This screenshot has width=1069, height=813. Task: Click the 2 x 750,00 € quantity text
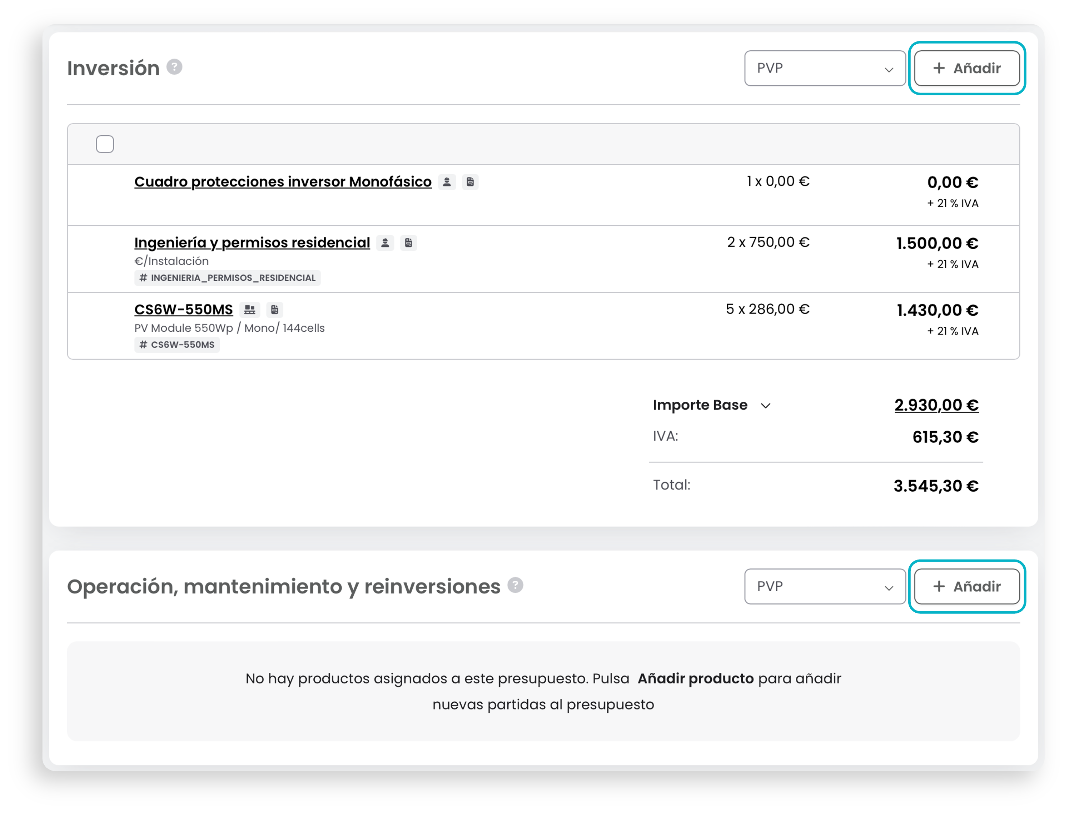(x=768, y=242)
